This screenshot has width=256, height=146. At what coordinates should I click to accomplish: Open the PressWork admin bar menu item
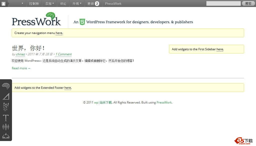pyautogui.click(x=113, y=3)
